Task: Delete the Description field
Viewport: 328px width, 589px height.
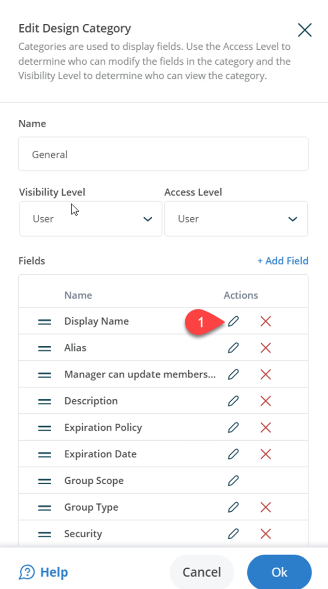Action: coord(265,401)
